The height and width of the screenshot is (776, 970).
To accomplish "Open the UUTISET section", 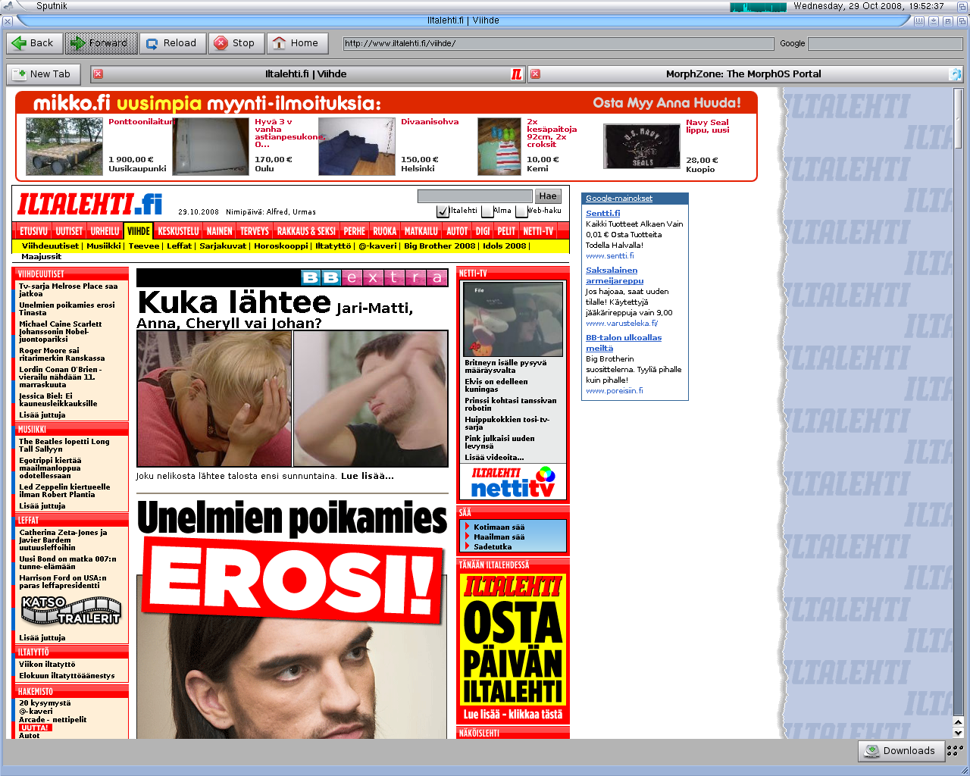I will (x=69, y=231).
